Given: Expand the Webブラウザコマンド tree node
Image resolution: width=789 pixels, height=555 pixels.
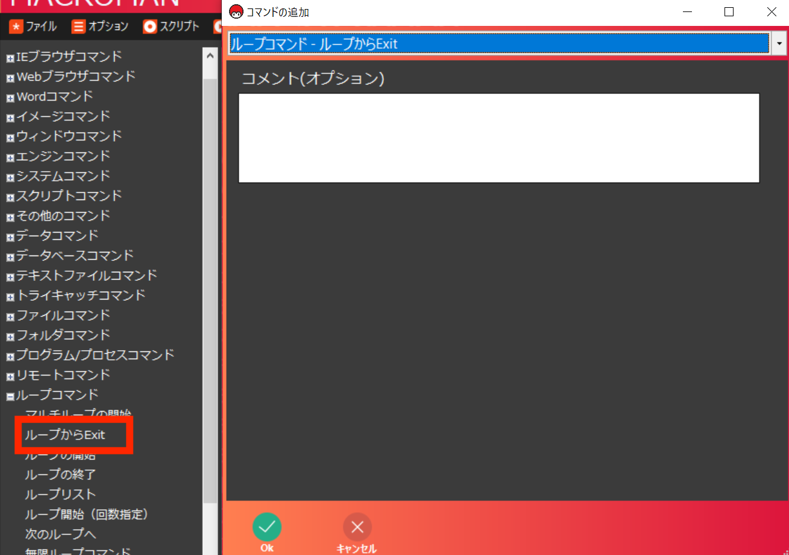Looking at the screenshot, I should tap(10, 78).
